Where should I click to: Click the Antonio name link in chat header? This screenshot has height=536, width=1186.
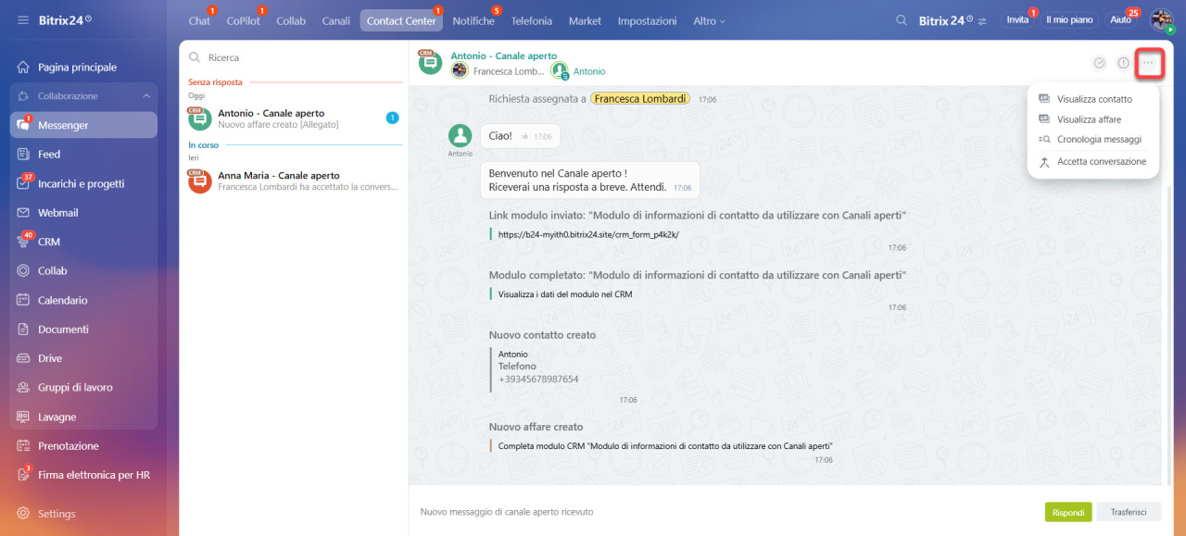[589, 71]
